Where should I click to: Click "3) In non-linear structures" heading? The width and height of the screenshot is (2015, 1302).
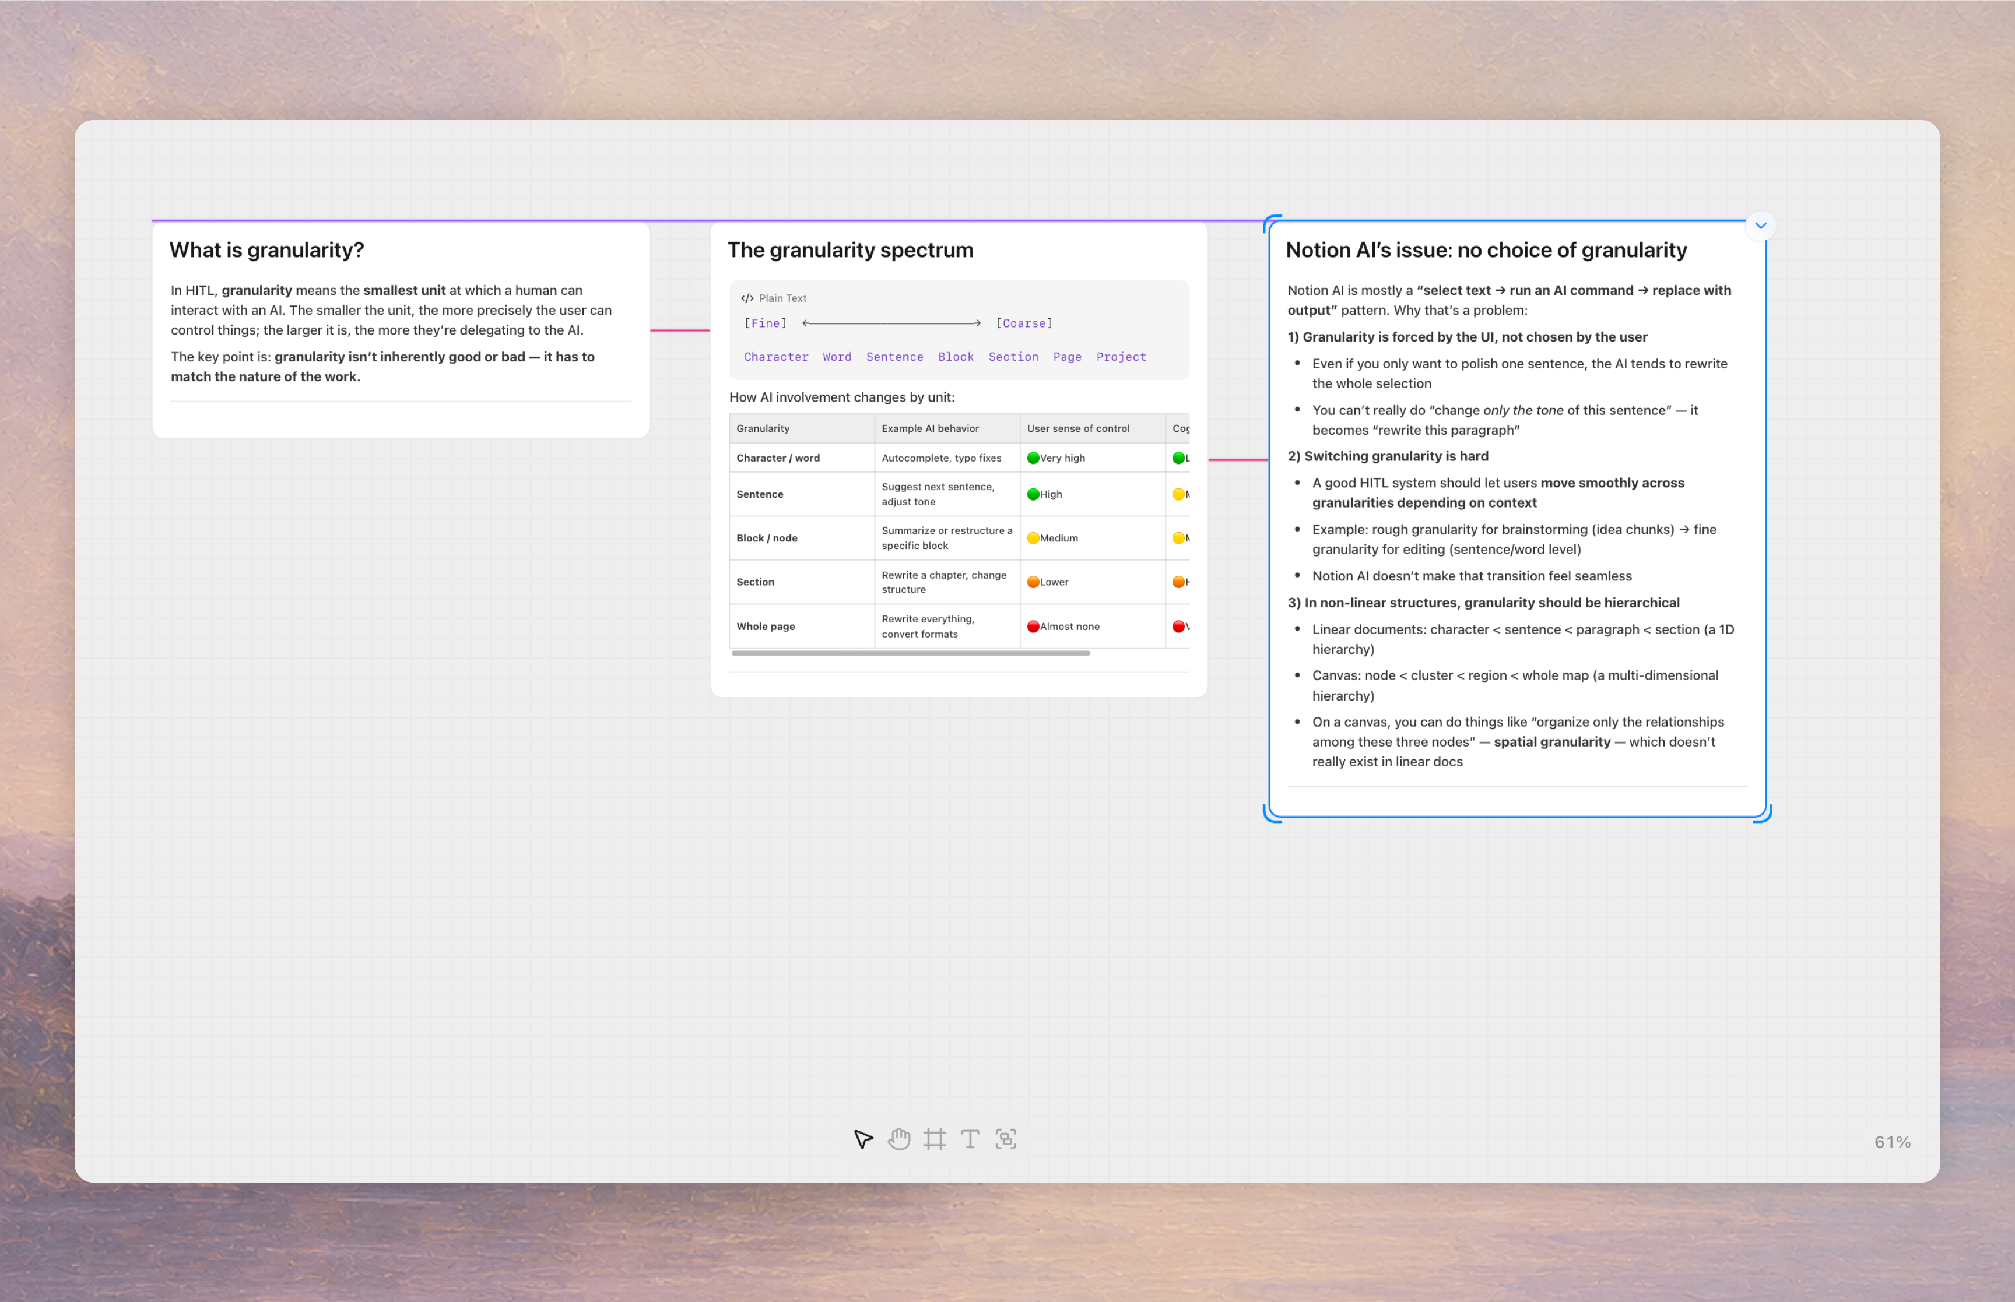pos(1483,603)
